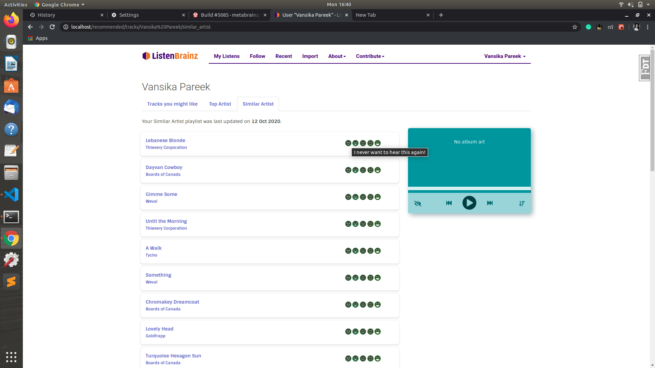Viewport: 655px width, 368px height.
Task: Select the Similar Artist tab
Action: (x=258, y=104)
